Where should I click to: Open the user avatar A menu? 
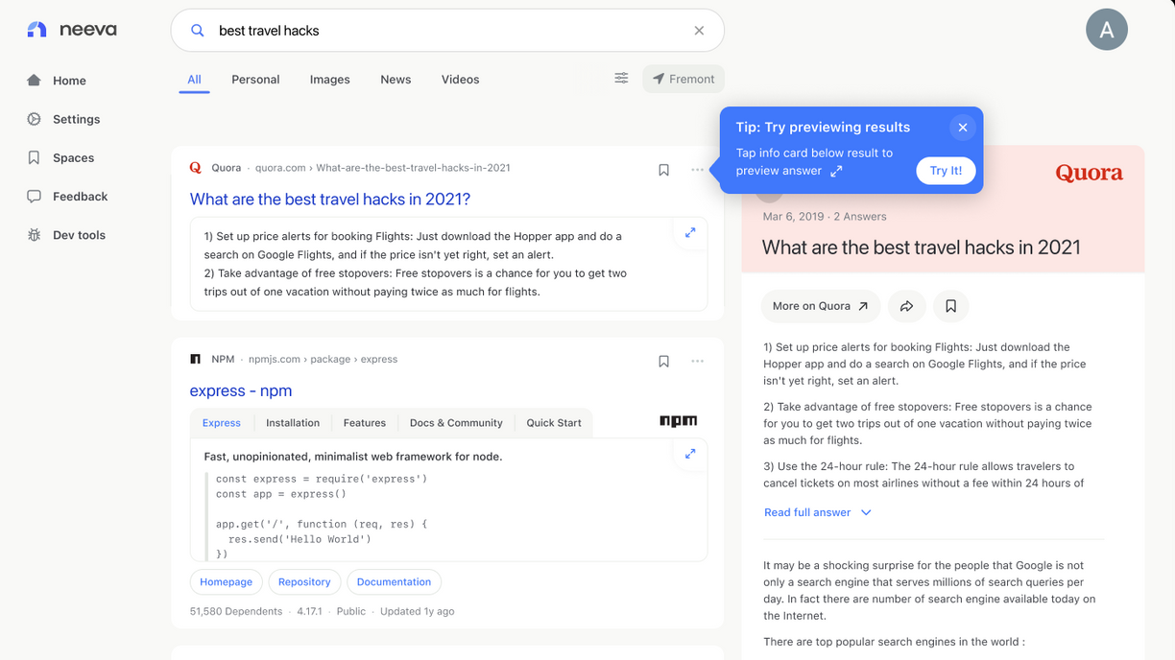click(x=1106, y=30)
